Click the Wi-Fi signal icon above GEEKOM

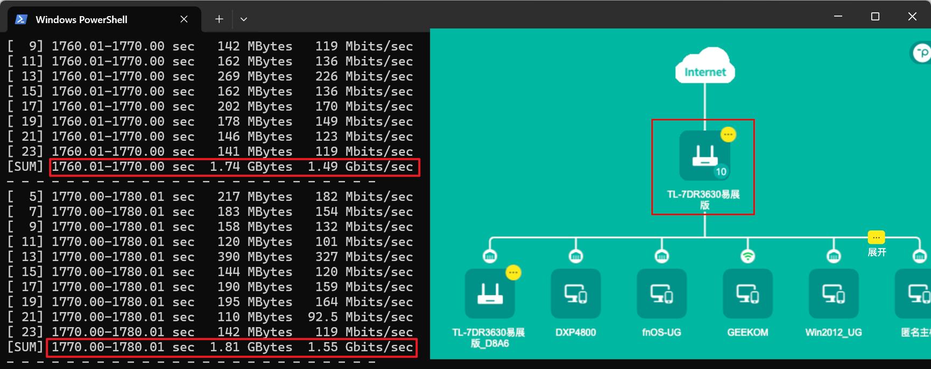click(x=747, y=256)
